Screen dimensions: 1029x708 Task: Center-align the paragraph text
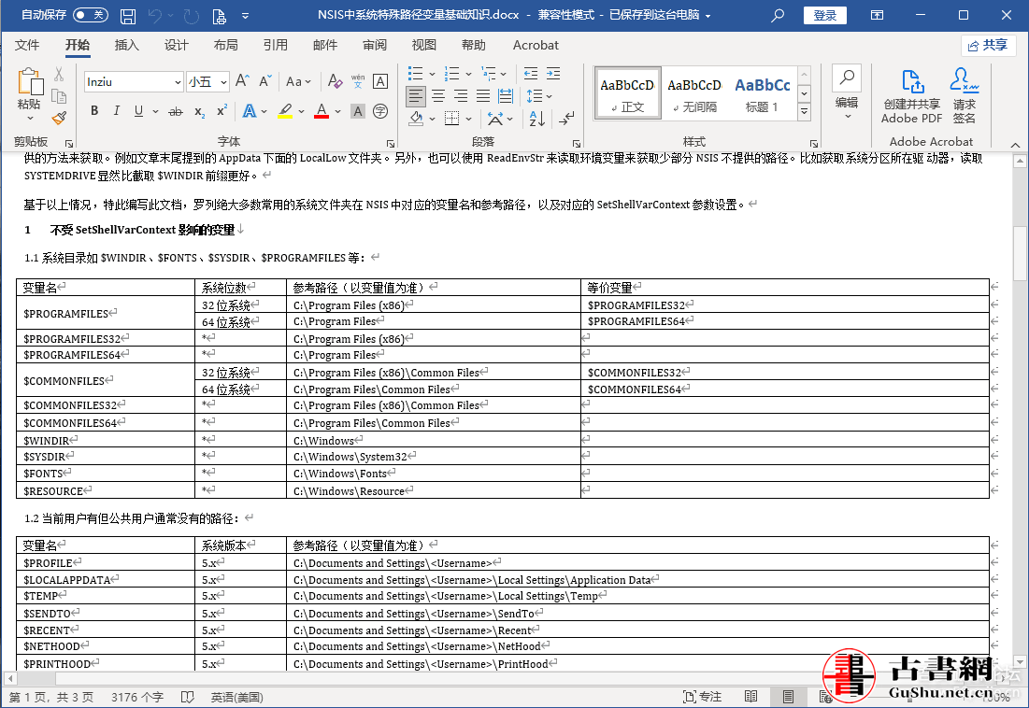click(x=438, y=96)
